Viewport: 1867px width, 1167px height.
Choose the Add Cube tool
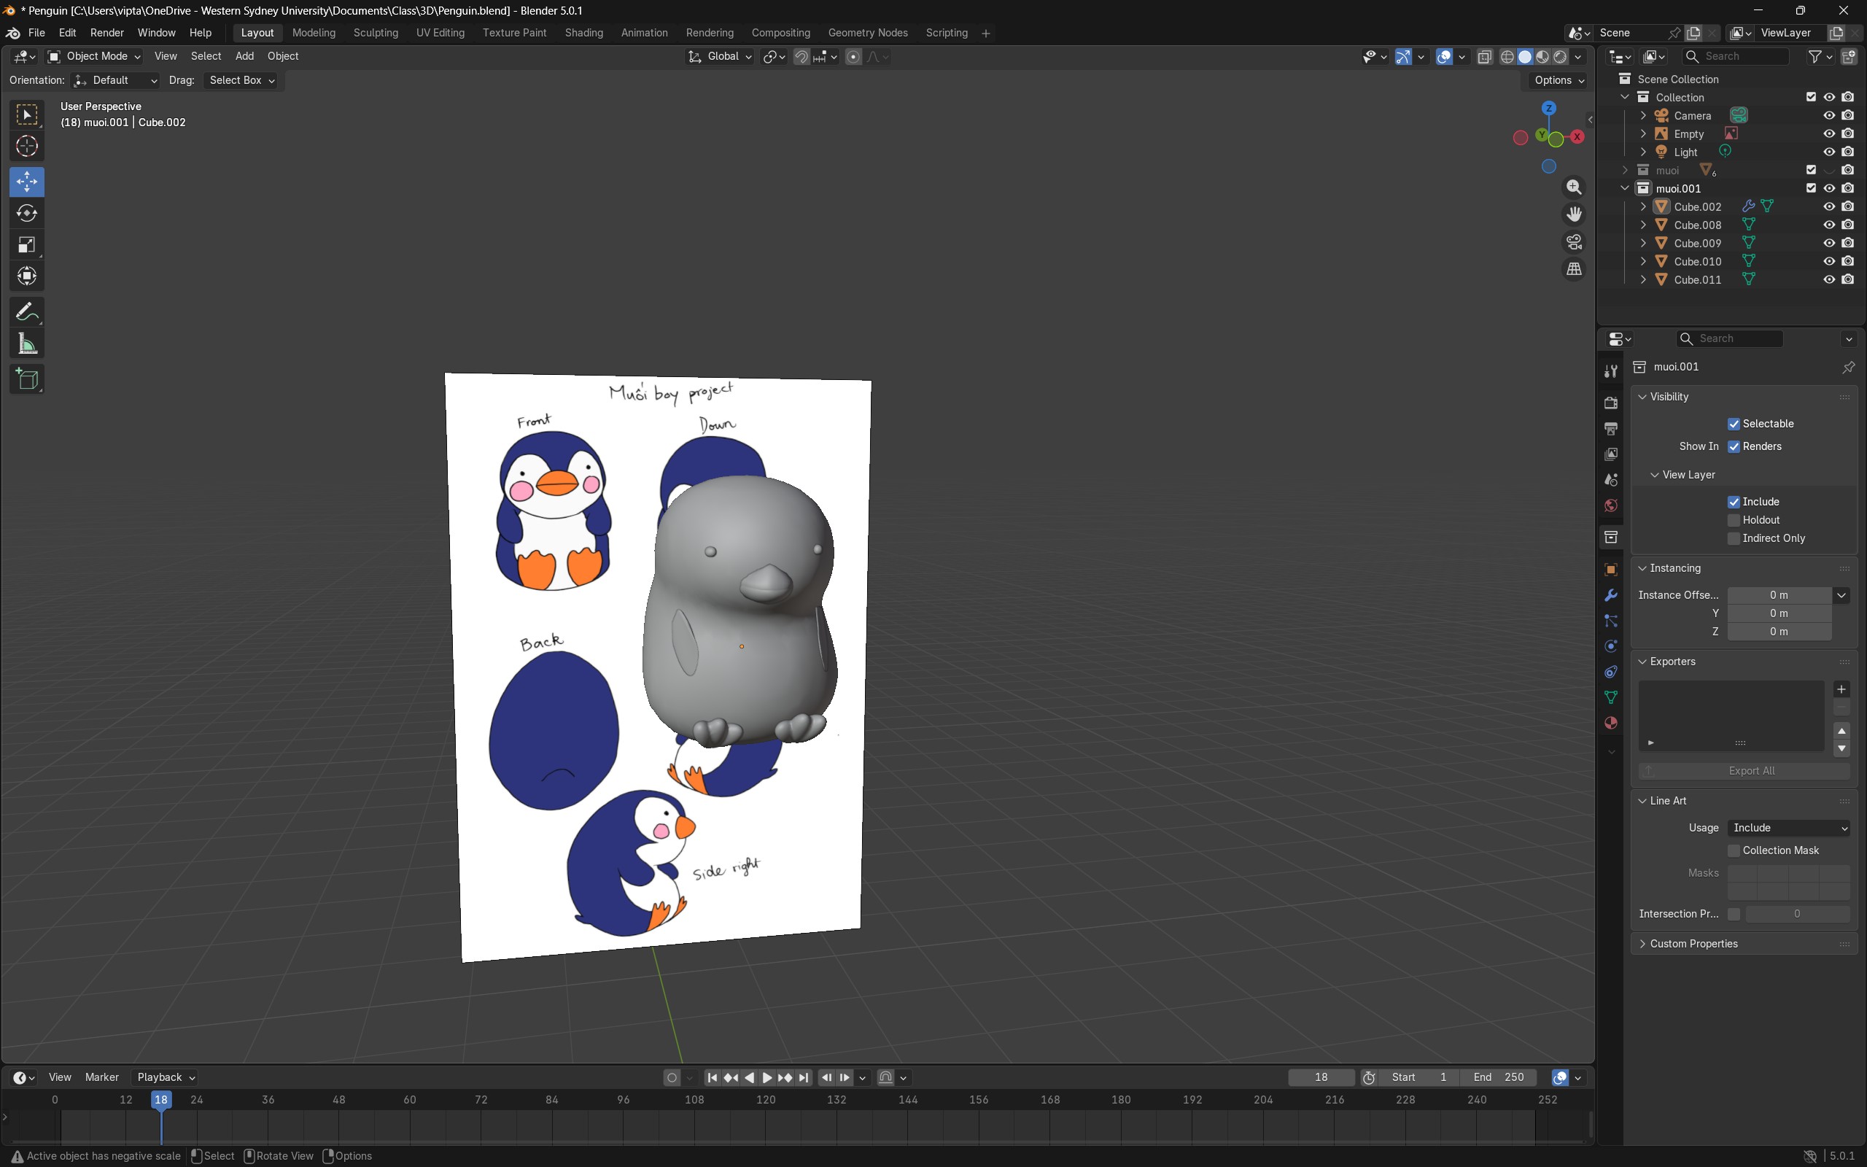pyautogui.click(x=27, y=379)
